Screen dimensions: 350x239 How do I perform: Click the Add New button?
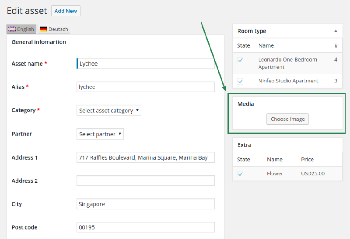click(x=66, y=11)
